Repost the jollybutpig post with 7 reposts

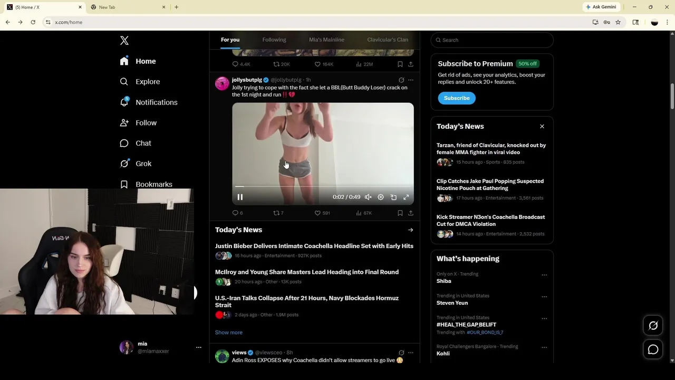coord(278,213)
